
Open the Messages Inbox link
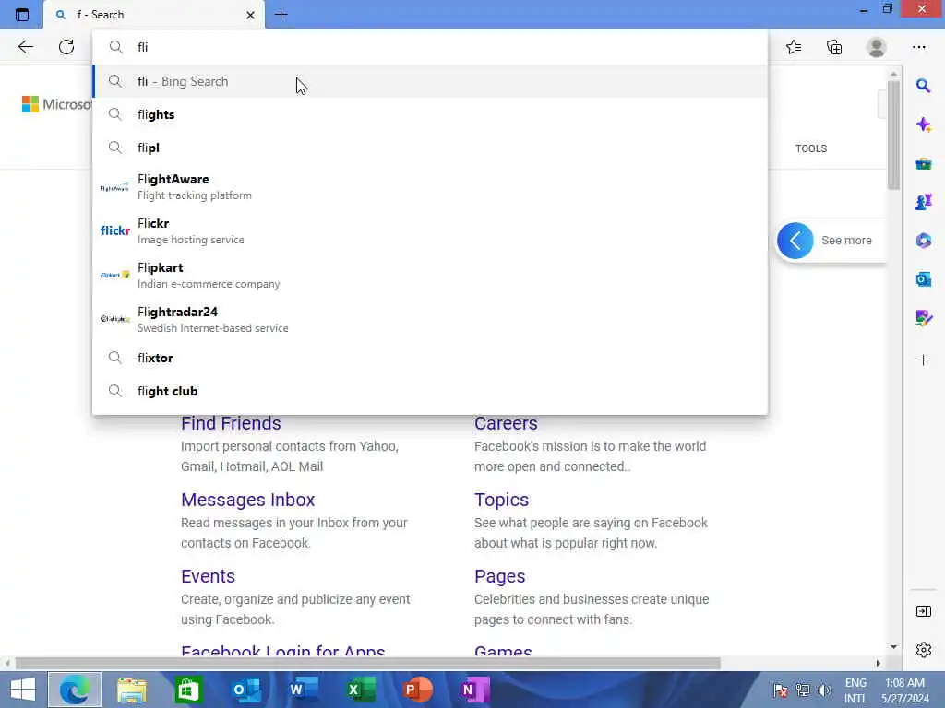click(247, 500)
